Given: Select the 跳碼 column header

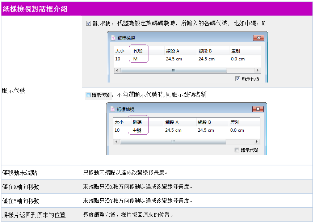Looking at the screenshot, I should click(138, 122).
